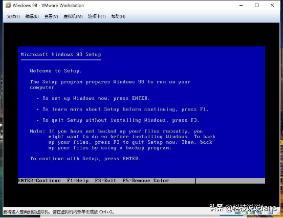Open the 编辑(E) menu
Screen dimensions: 283x218
click(32, 16)
